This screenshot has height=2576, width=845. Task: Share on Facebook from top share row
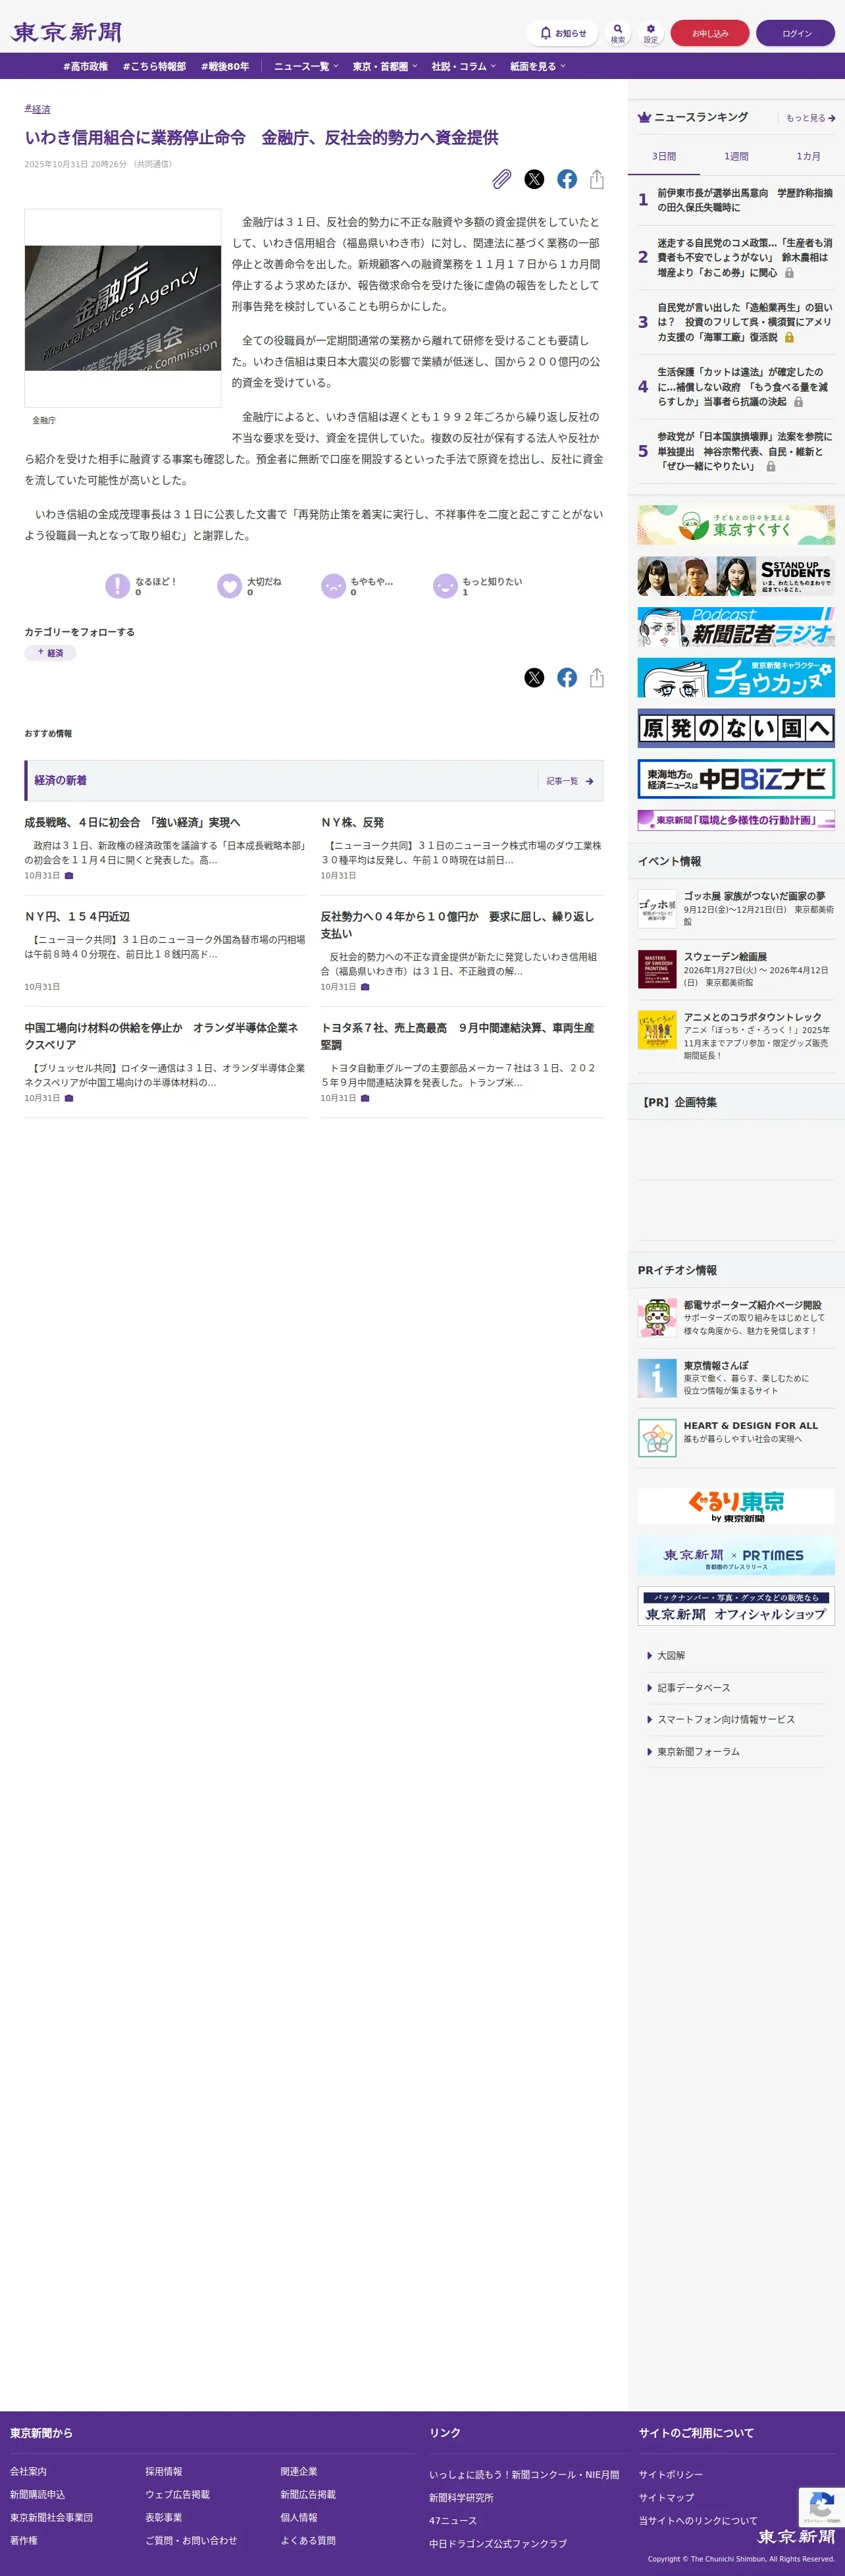[567, 179]
